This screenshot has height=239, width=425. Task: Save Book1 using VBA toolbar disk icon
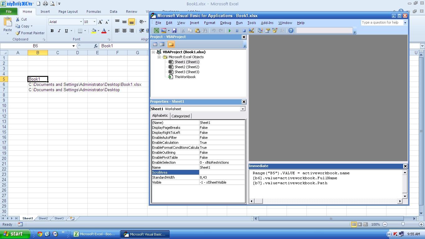point(174,30)
